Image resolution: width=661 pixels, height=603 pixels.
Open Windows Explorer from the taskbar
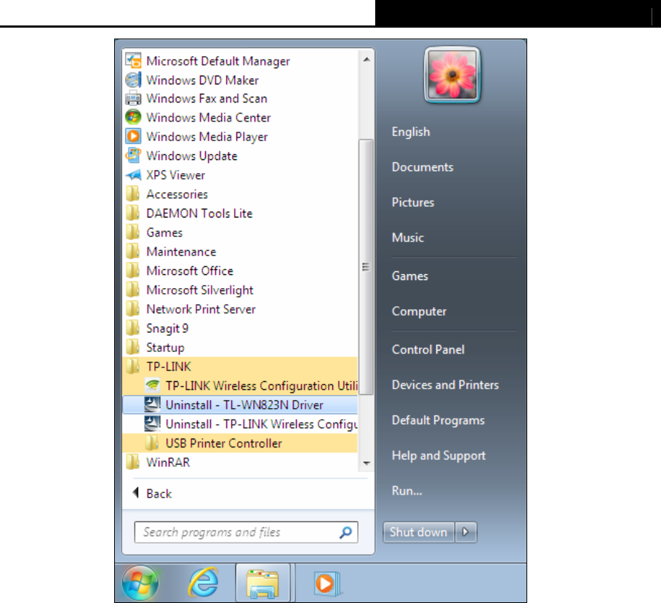point(263,583)
